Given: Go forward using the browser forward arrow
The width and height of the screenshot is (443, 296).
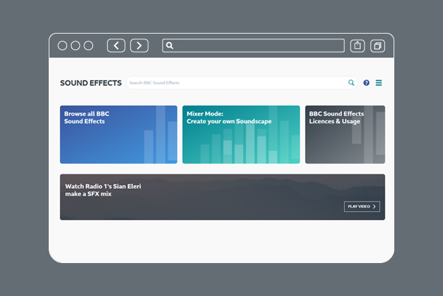Looking at the screenshot, I should 139,46.
